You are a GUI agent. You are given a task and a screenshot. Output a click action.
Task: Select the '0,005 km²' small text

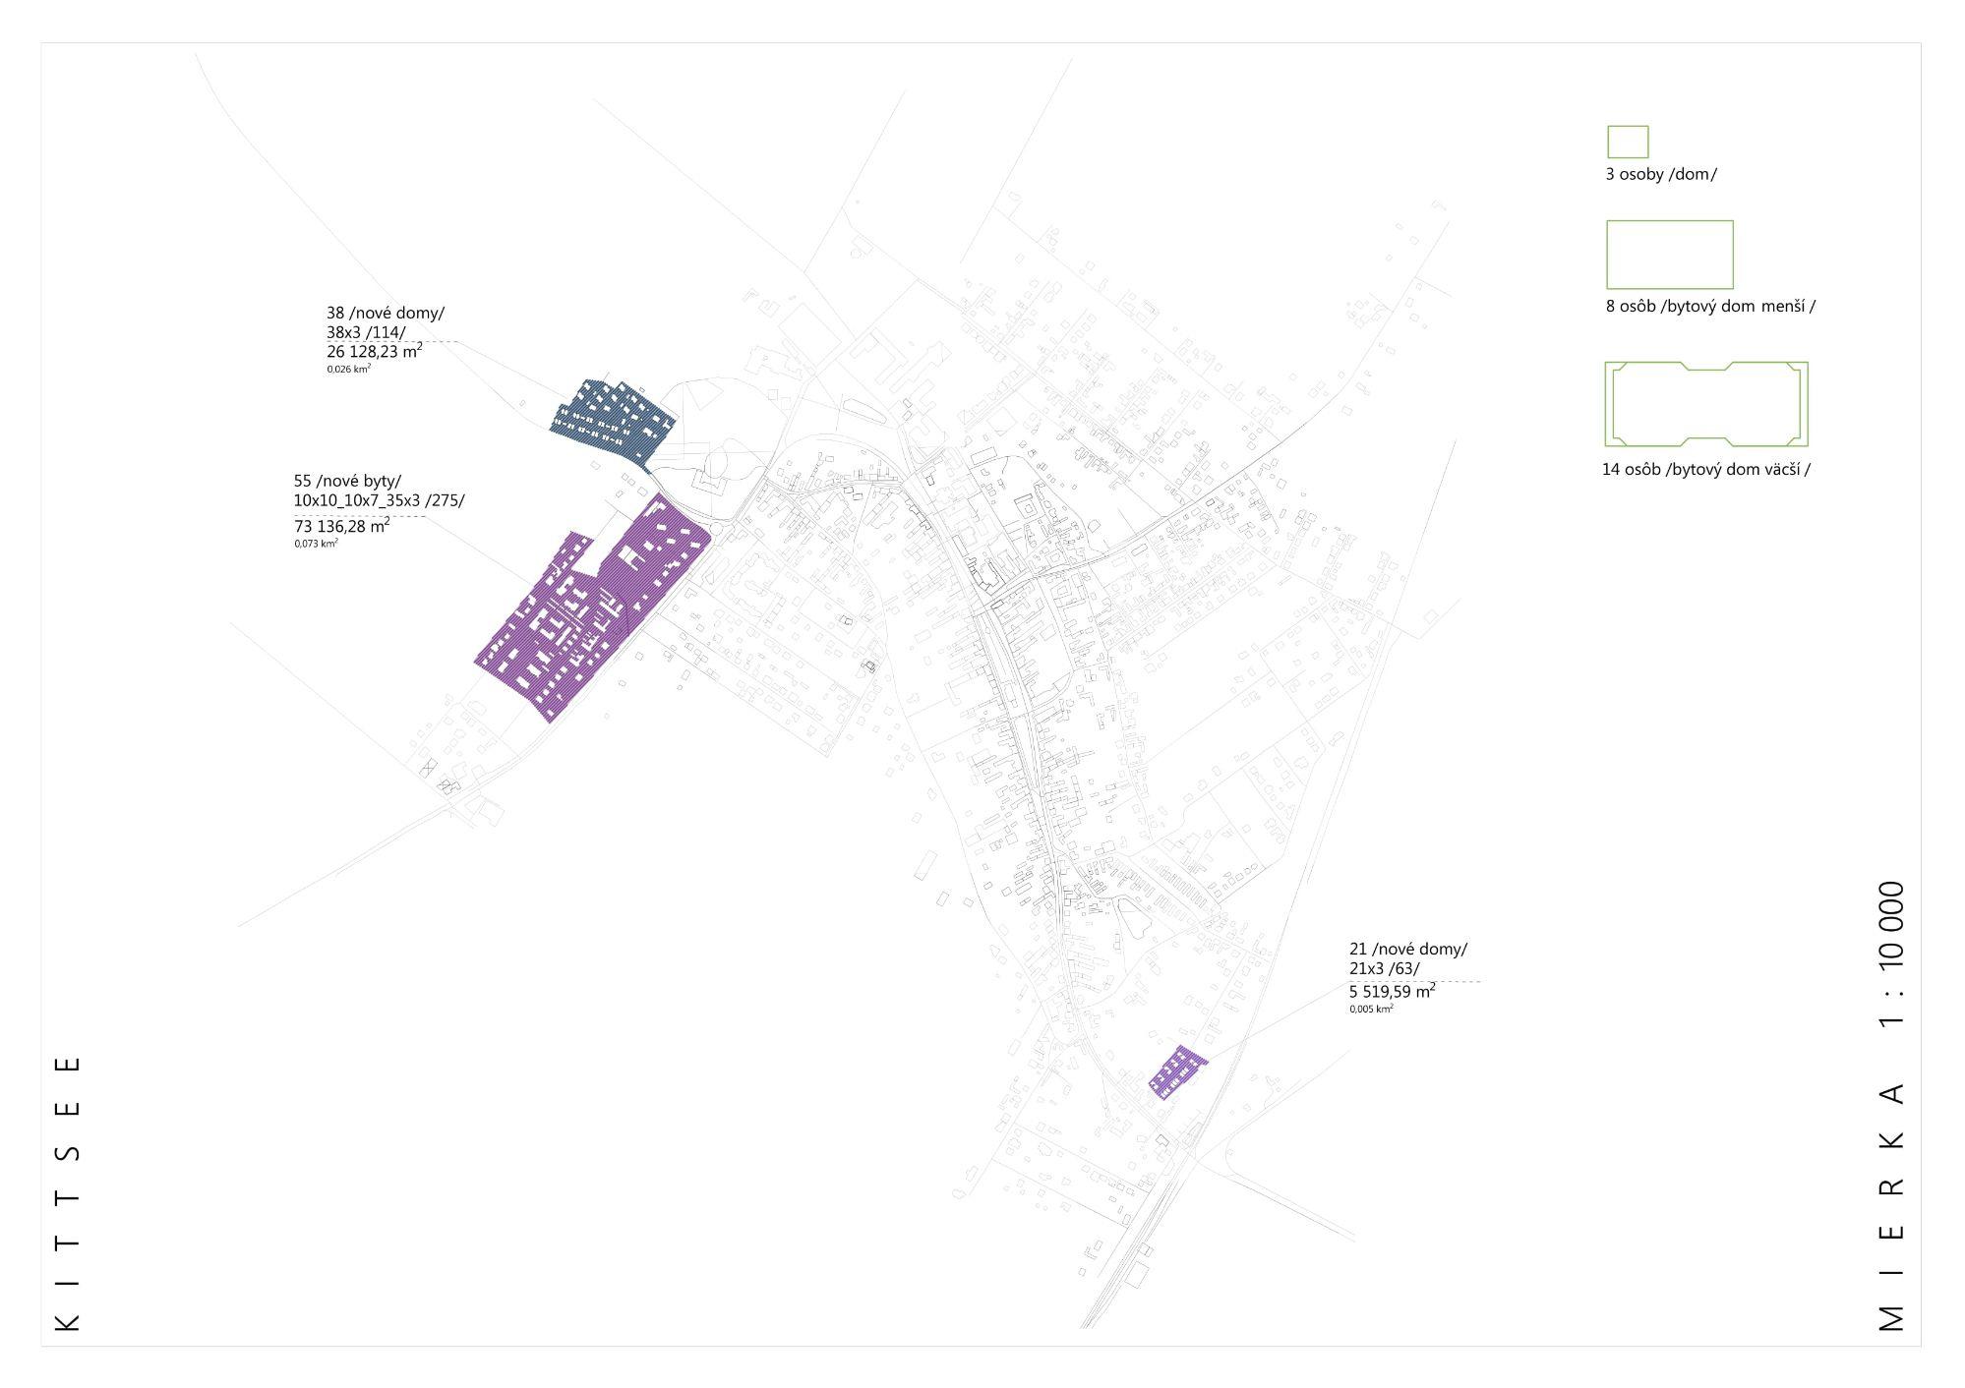coord(1371,1010)
